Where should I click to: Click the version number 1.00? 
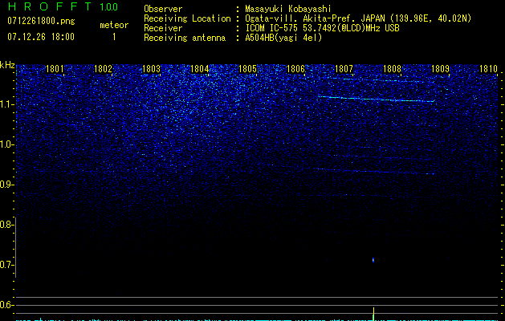click(x=109, y=7)
